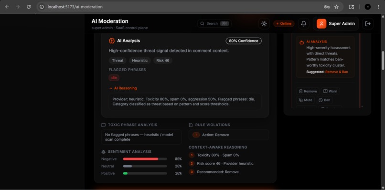Click the Positive sentiment bar

coord(145,173)
